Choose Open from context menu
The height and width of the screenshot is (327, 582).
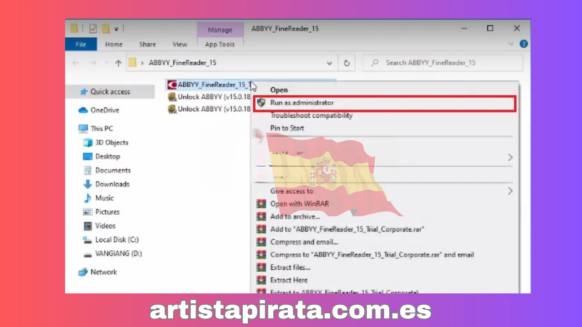pos(279,90)
